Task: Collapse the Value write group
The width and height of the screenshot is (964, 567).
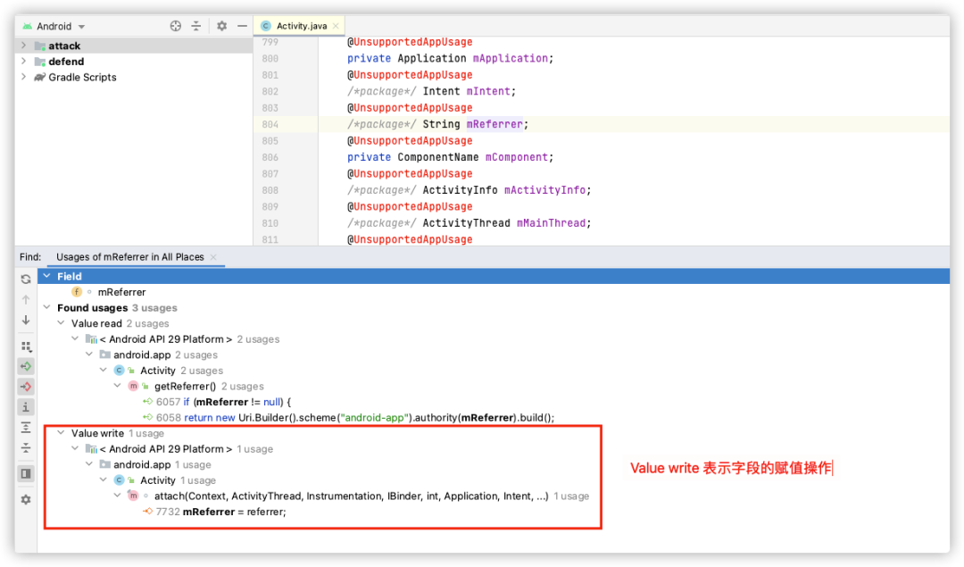Action: (x=61, y=433)
